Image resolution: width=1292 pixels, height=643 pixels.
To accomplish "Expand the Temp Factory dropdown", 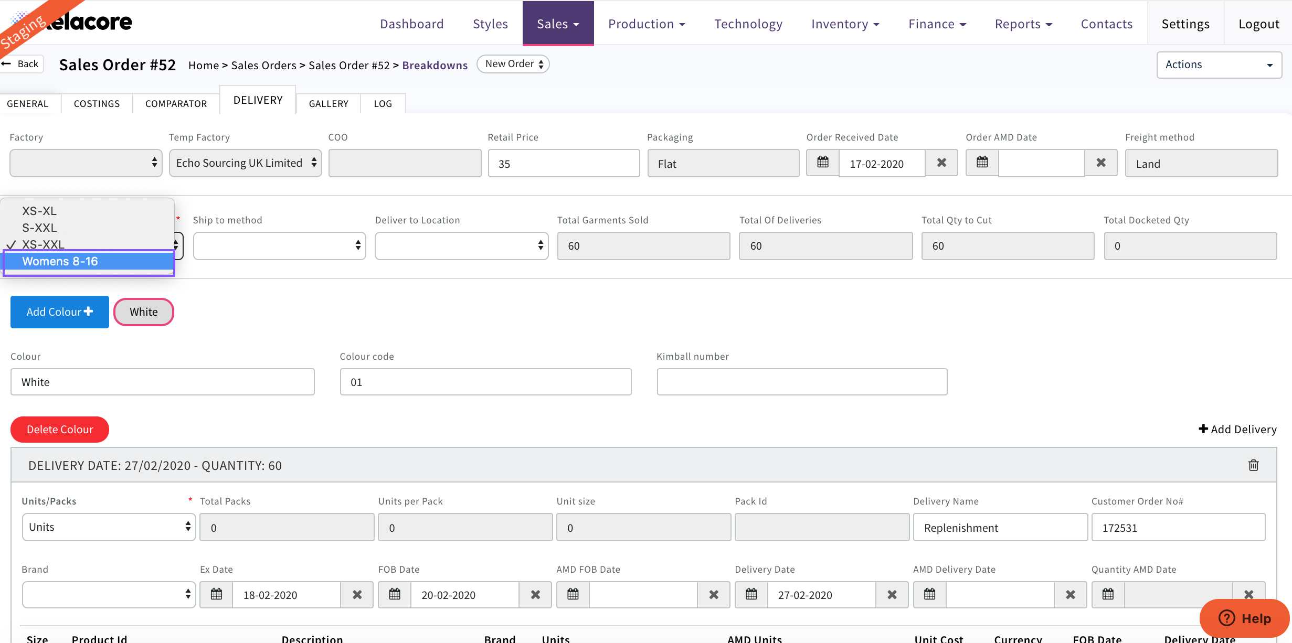I will [x=245, y=163].
